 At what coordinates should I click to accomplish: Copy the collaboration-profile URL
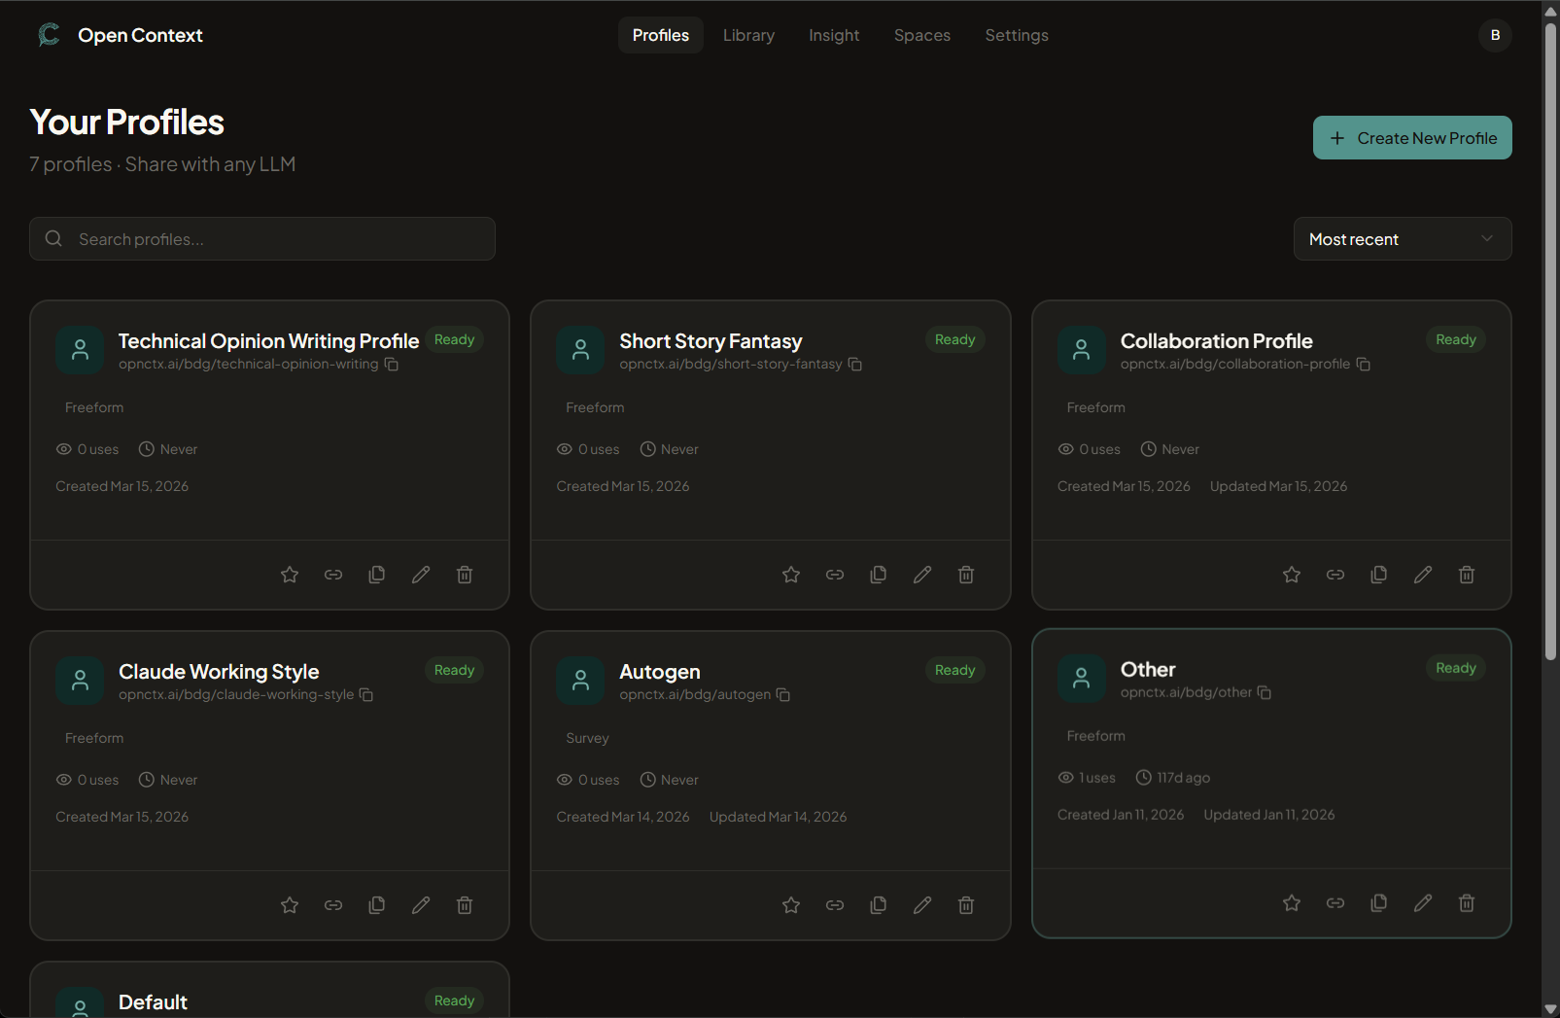[1364, 365]
